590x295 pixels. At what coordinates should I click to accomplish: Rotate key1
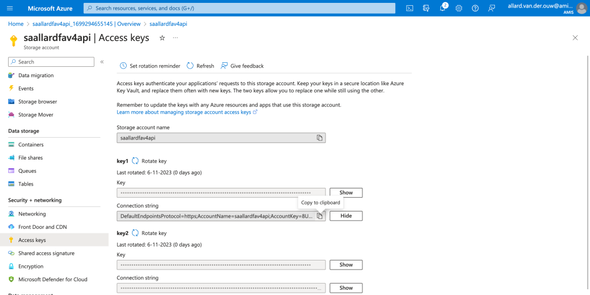point(149,161)
